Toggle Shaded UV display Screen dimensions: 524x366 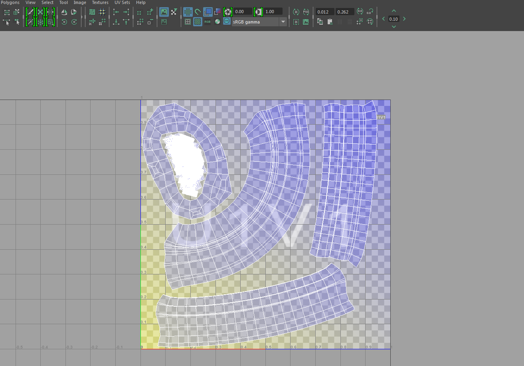(208, 12)
